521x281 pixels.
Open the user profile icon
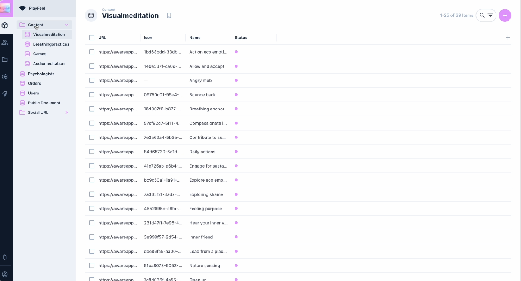(5, 274)
